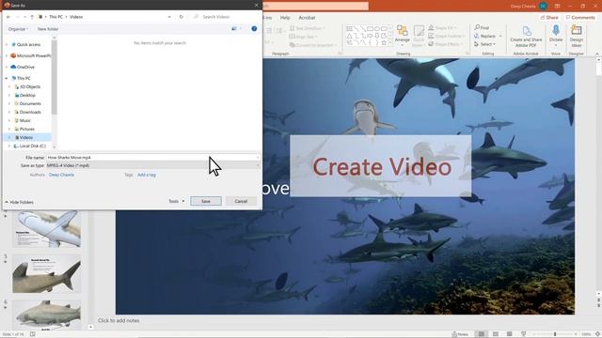Refresh the Videos folder listing
Image resolution: width=602 pixels, height=338 pixels.
pyautogui.click(x=182, y=17)
